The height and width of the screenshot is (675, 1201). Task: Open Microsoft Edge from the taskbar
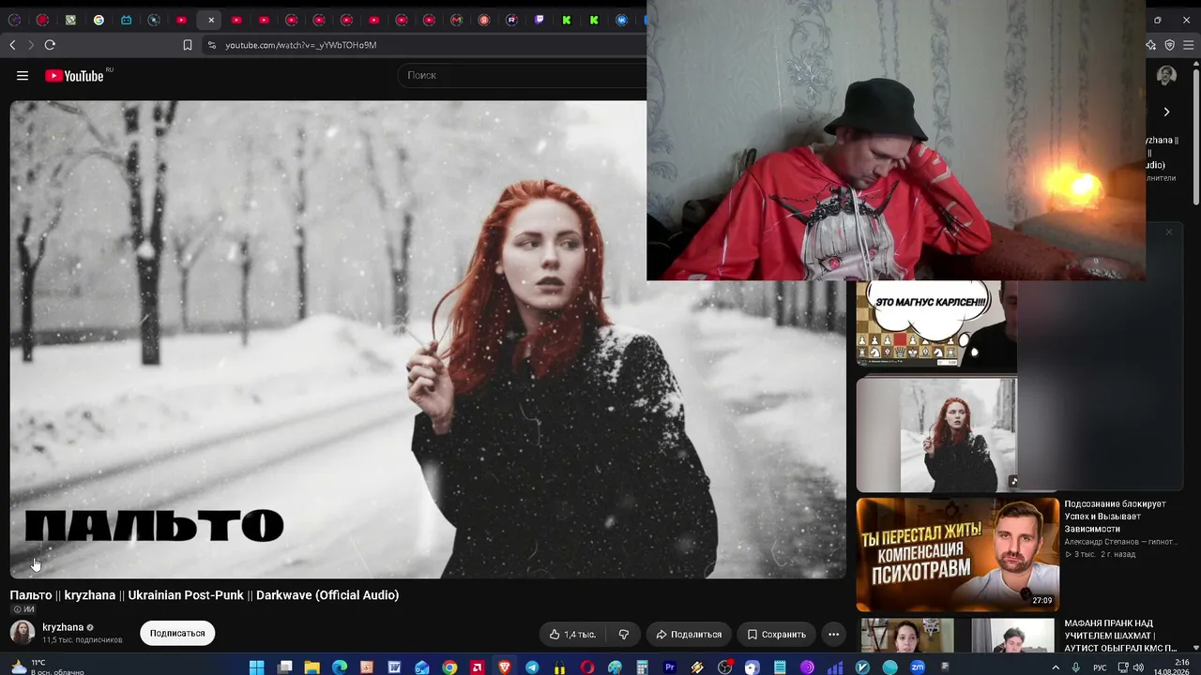point(339,667)
